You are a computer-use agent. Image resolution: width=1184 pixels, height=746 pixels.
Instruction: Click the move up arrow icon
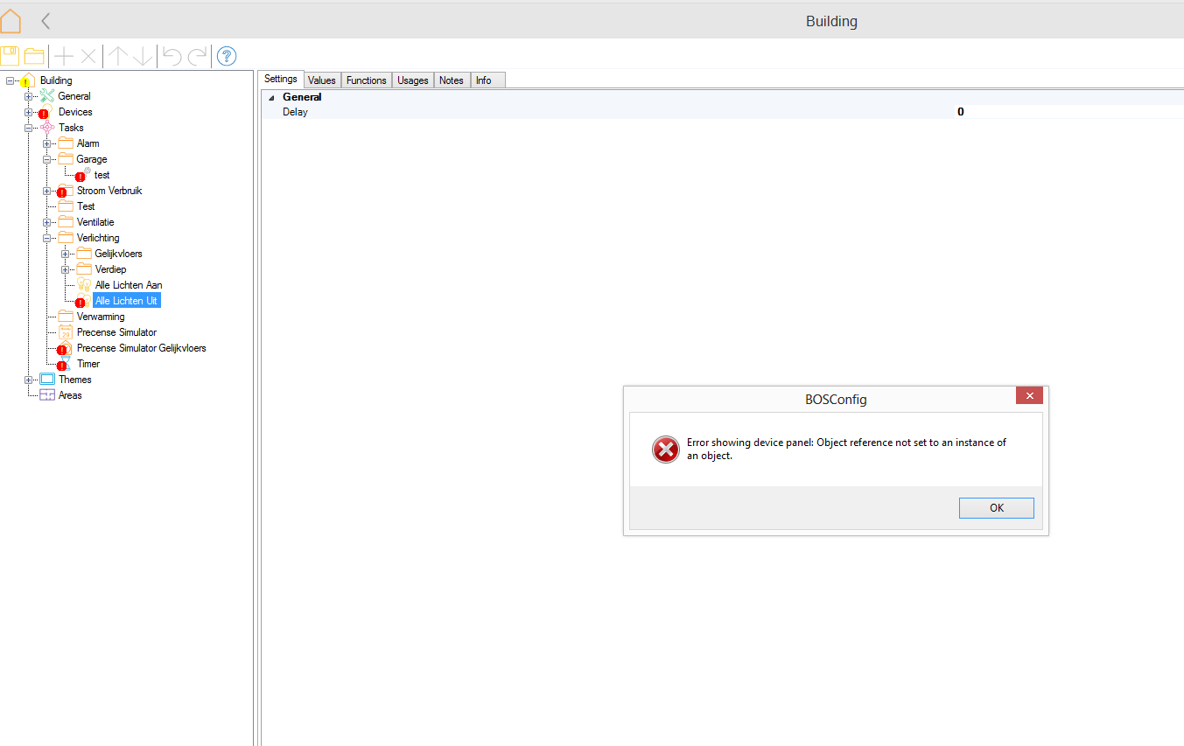point(118,57)
